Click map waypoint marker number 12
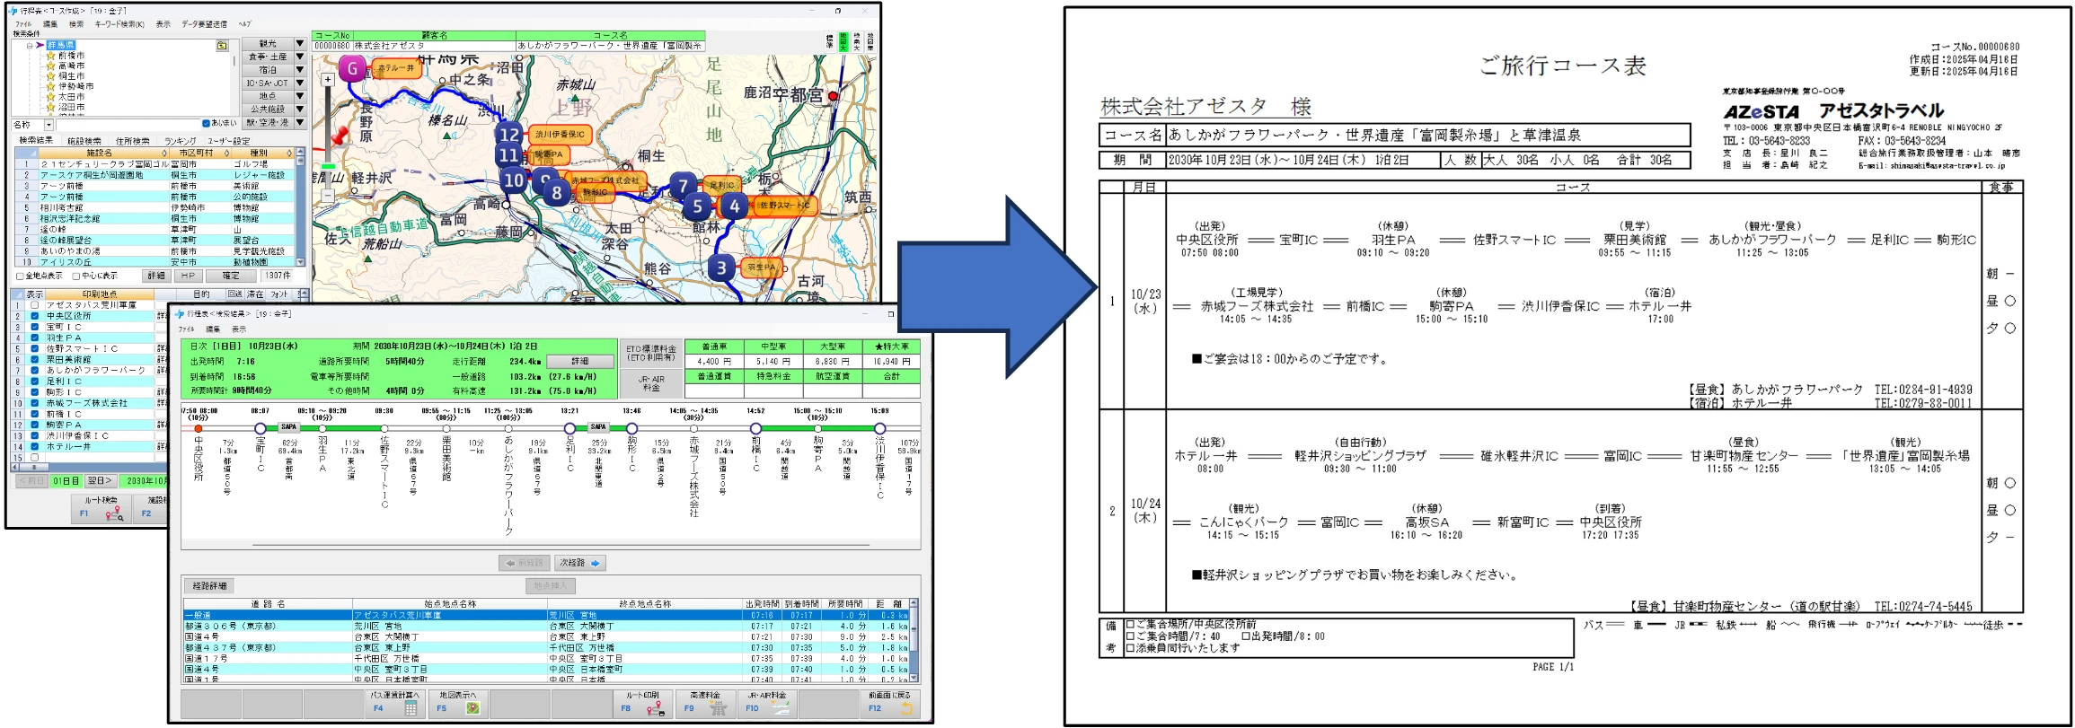This screenshot has width=2075, height=728. click(508, 135)
